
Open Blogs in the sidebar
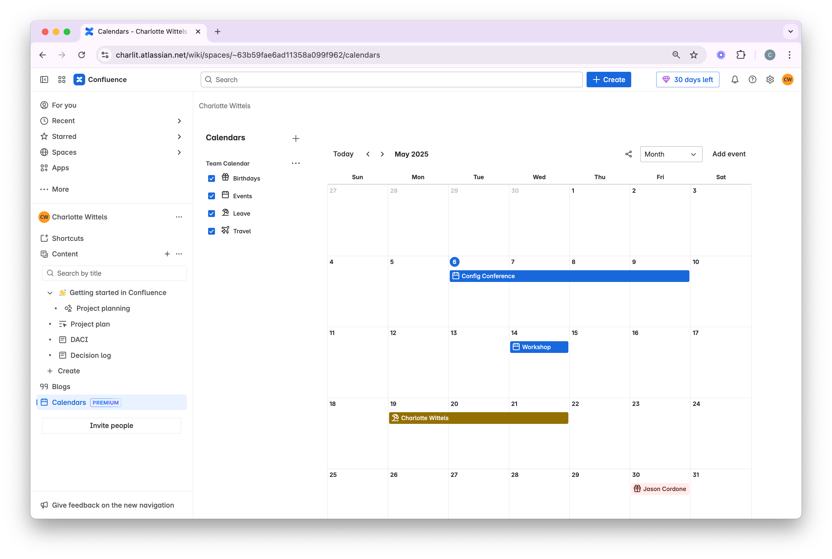(61, 386)
